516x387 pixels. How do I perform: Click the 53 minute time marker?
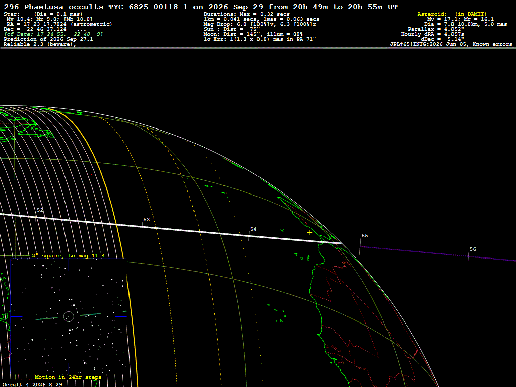point(147,220)
